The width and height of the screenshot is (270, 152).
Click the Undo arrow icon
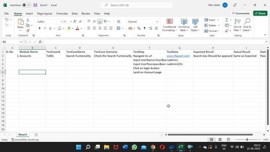point(7,20)
